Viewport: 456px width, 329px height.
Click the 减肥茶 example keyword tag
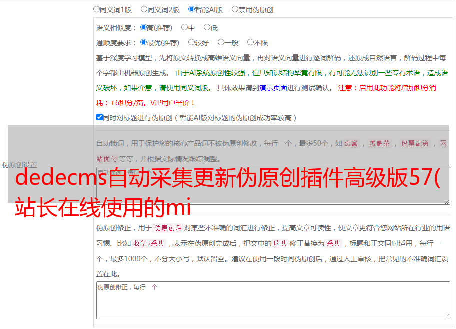(x=379, y=143)
